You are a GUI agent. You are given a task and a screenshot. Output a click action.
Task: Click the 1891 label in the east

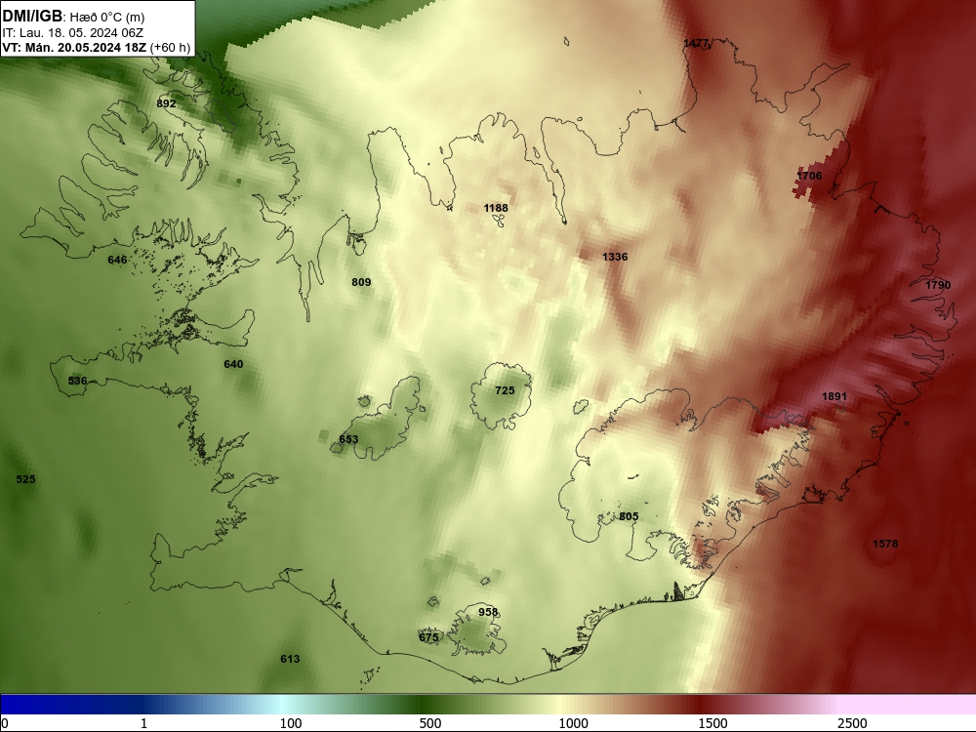[834, 396]
